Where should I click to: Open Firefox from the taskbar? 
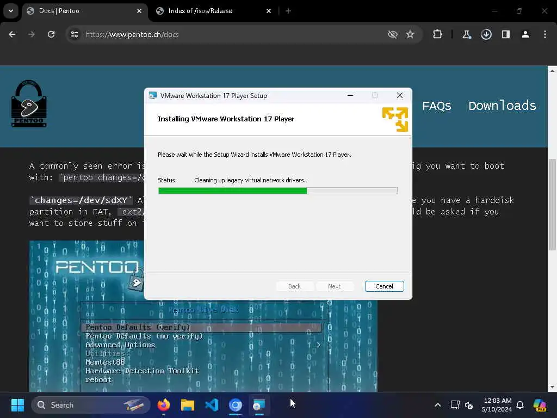coord(163,405)
